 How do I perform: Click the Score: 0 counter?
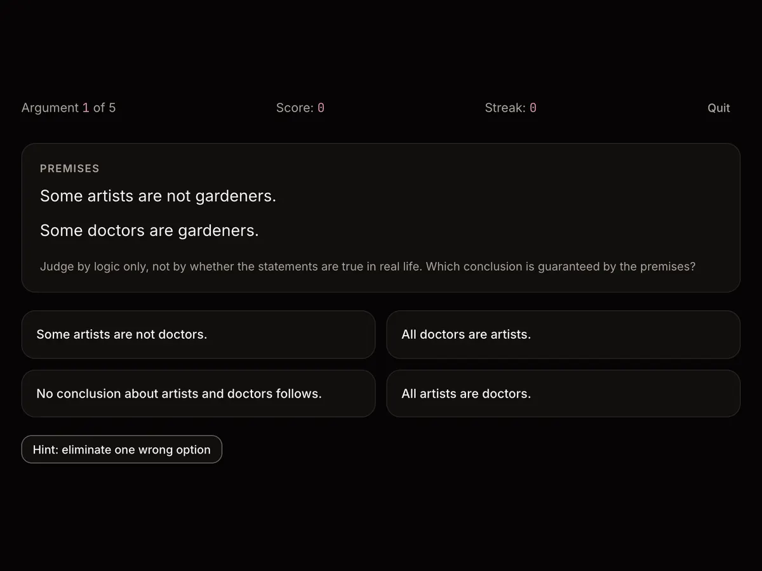point(300,108)
